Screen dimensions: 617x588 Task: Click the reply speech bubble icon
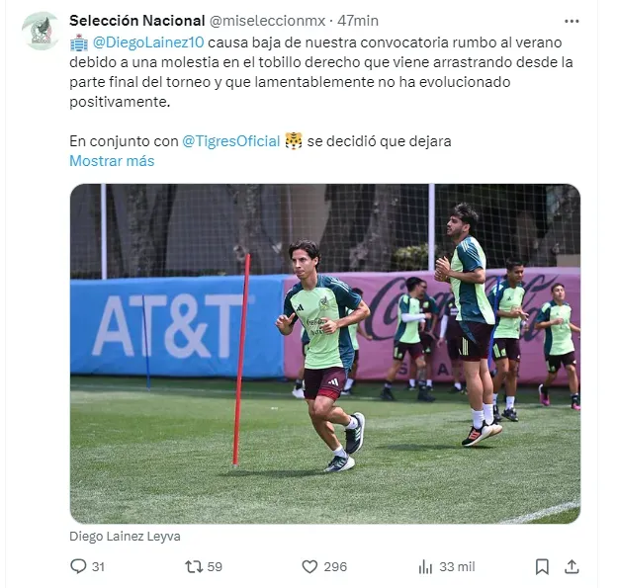(x=78, y=566)
